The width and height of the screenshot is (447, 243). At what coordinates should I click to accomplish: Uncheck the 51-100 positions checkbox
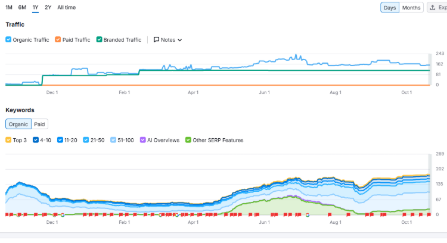(x=113, y=140)
